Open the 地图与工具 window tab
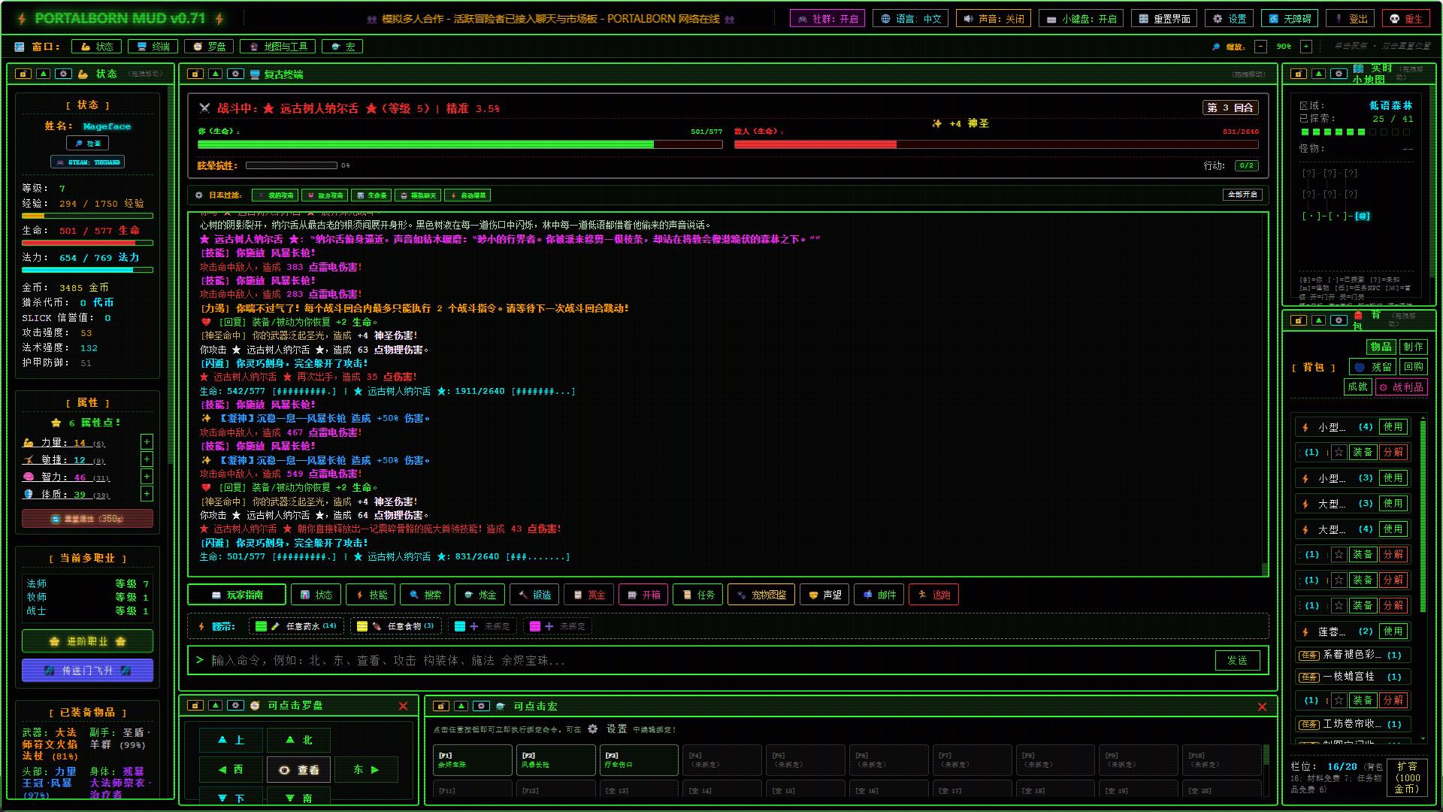1443x812 pixels. [278, 47]
